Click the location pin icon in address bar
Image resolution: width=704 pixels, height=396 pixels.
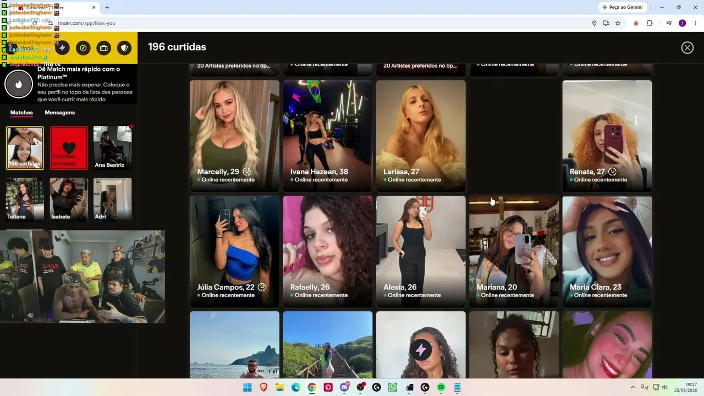(x=594, y=23)
